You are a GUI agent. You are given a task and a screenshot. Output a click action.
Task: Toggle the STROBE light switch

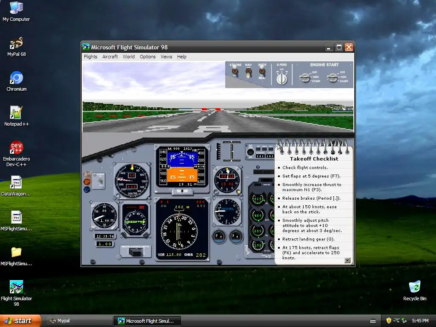(x=235, y=72)
